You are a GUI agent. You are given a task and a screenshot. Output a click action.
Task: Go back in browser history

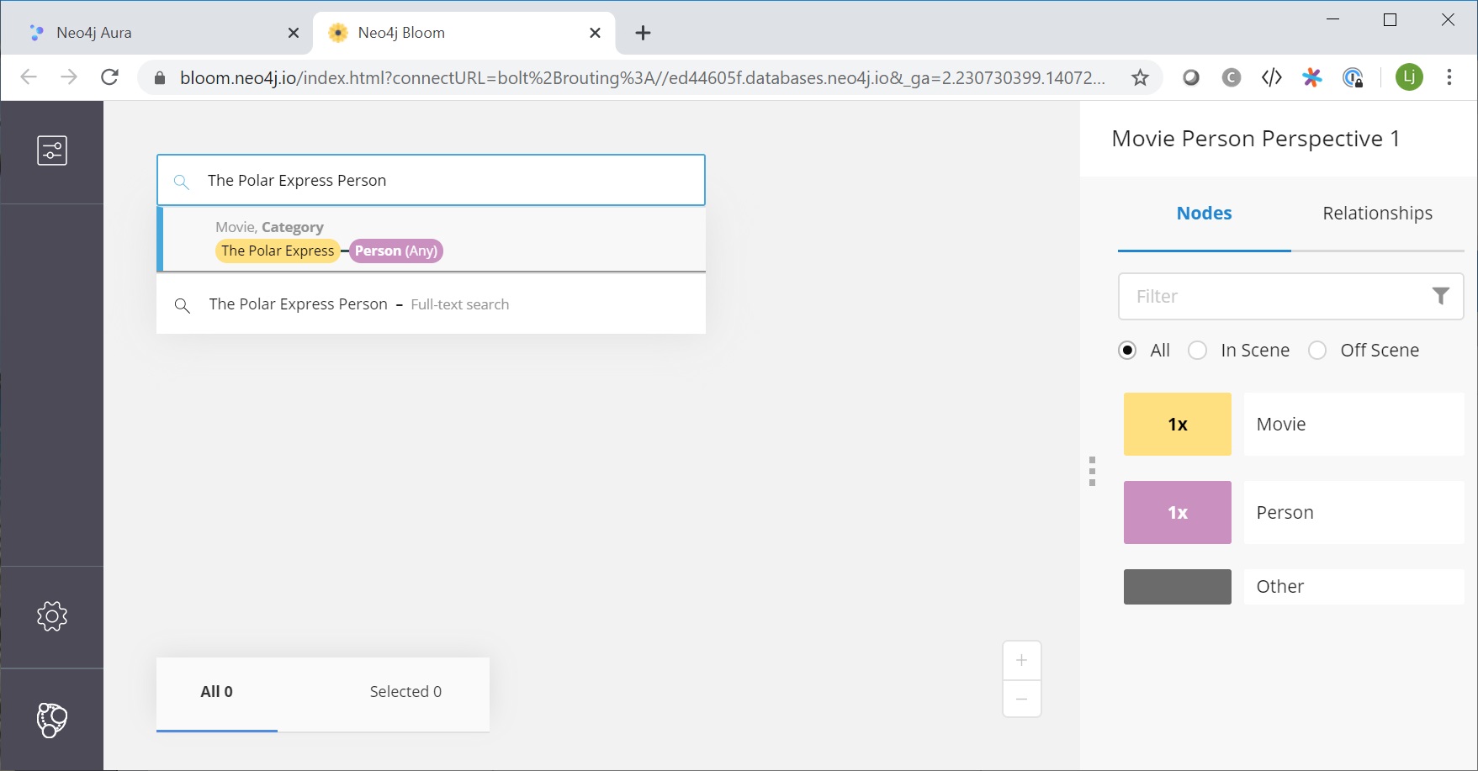point(29,77)
